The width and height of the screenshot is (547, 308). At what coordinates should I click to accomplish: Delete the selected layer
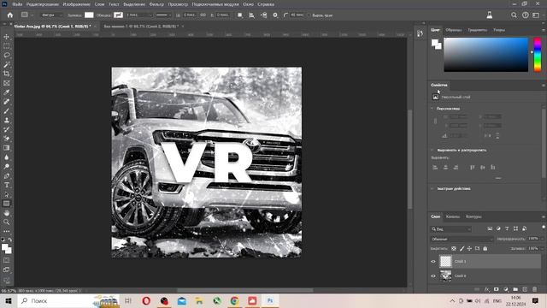534,289
